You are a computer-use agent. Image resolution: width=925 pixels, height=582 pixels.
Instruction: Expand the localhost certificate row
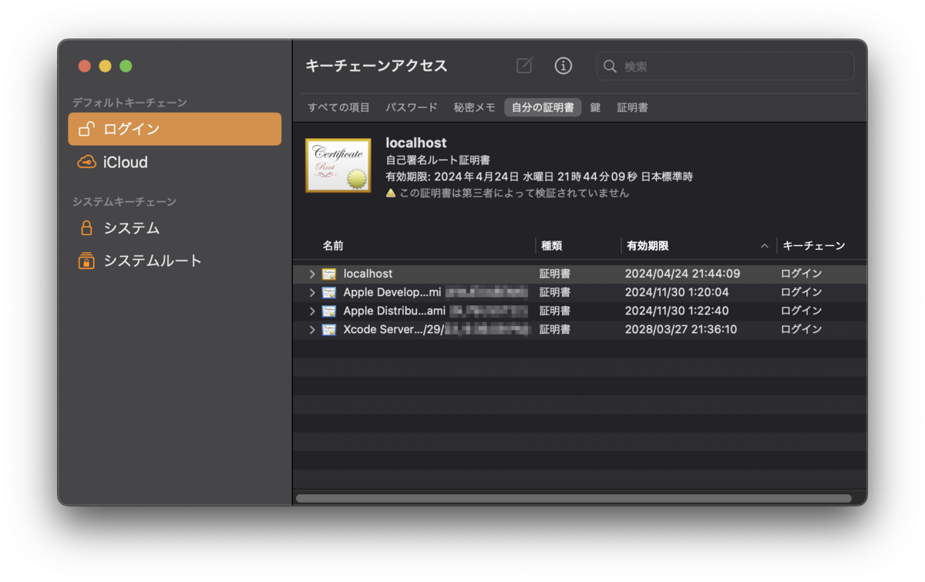click(311, 274)
